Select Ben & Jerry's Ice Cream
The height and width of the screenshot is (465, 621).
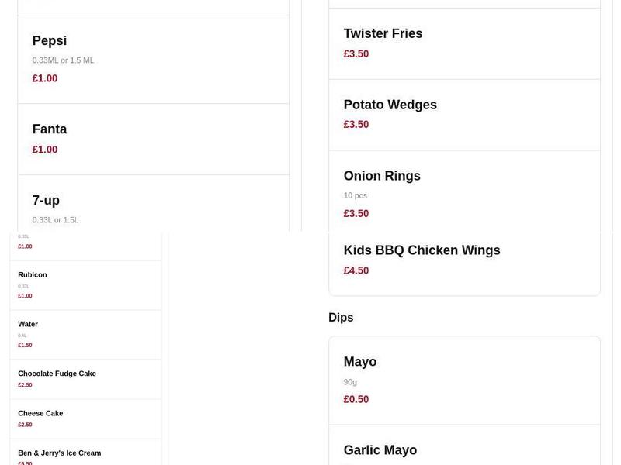pos(85,456)
